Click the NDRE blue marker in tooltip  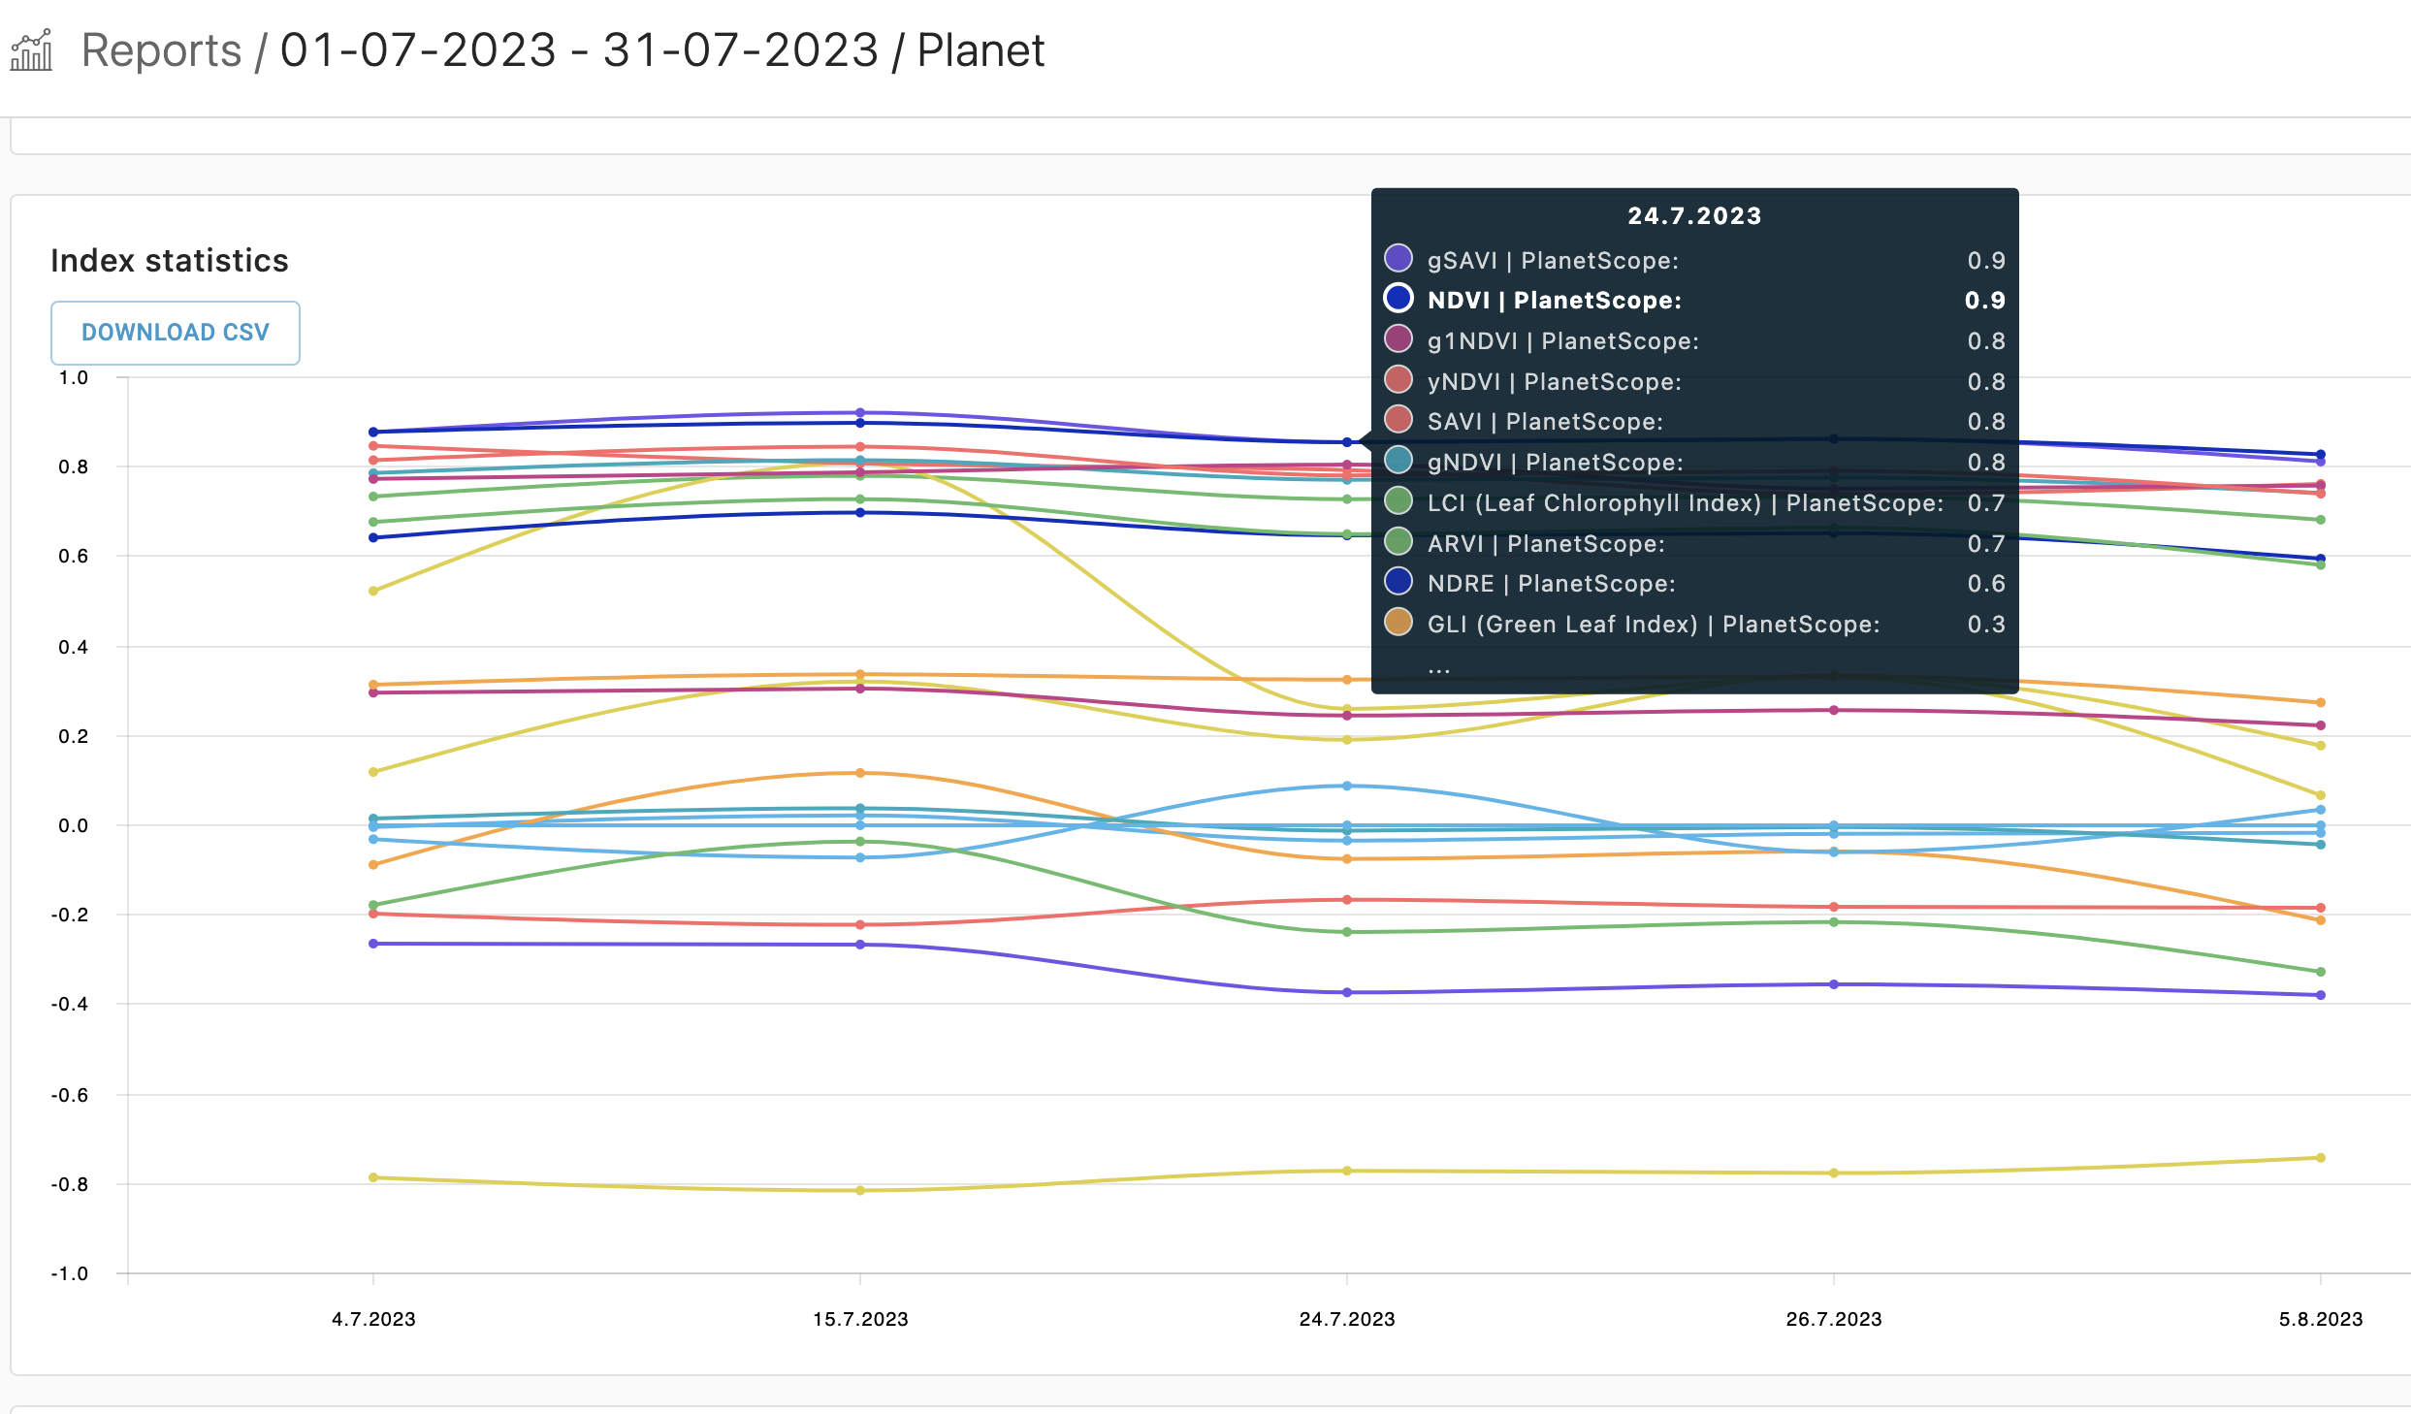click(x=1398, y=582)
